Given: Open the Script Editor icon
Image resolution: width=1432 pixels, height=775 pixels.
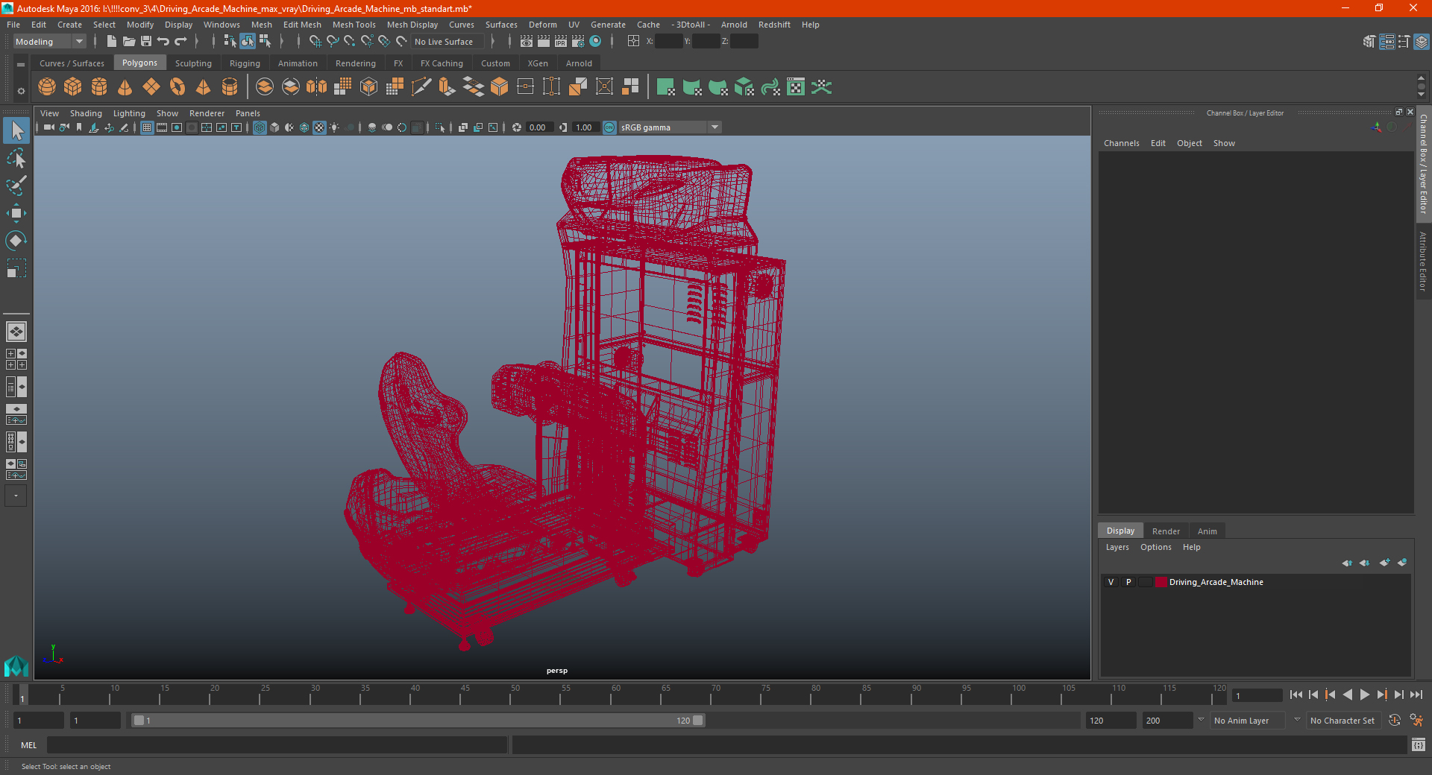Looking at the screenshot, I should click(x=1419, y=744).
